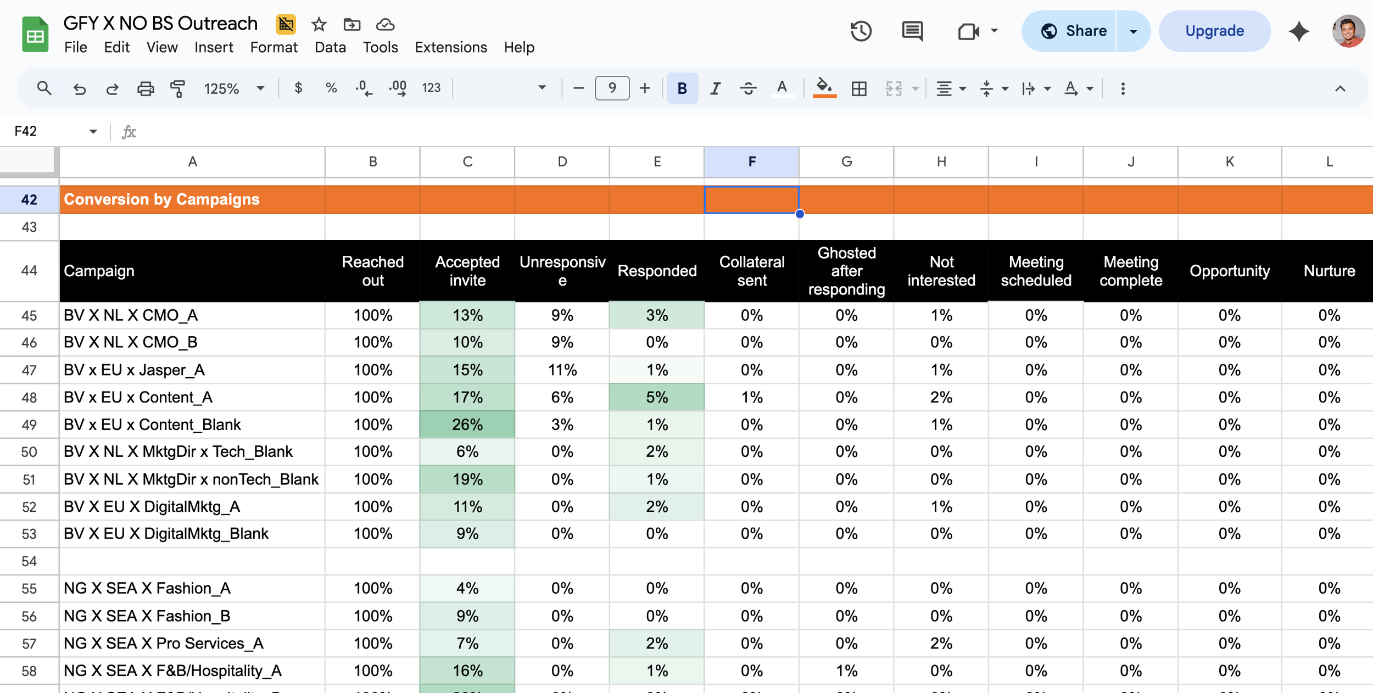Image resolution: width=1373 pixels, height=693 pixels.
Task: Star this spreadsheet document
Action: coord(319,24)
